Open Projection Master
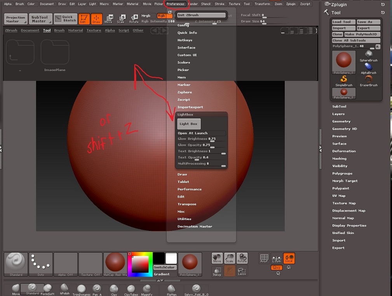Screen dimensions: 392x296 16,19
